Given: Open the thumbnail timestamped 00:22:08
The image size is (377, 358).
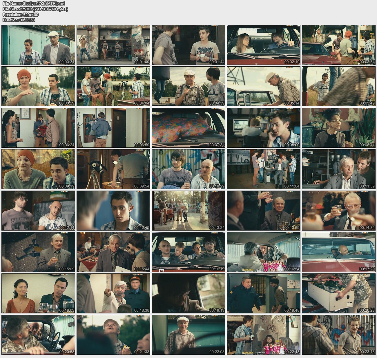Looking at the screenshot, I should 188,335.
